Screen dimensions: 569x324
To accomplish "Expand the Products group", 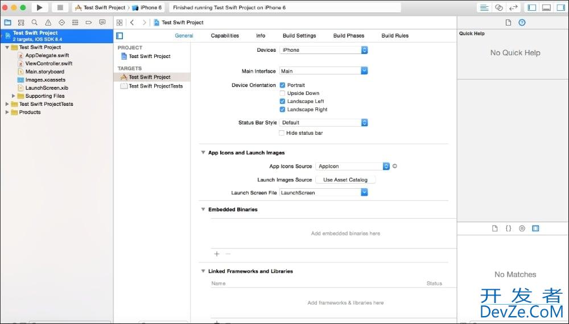I will [x=7, y=113].
